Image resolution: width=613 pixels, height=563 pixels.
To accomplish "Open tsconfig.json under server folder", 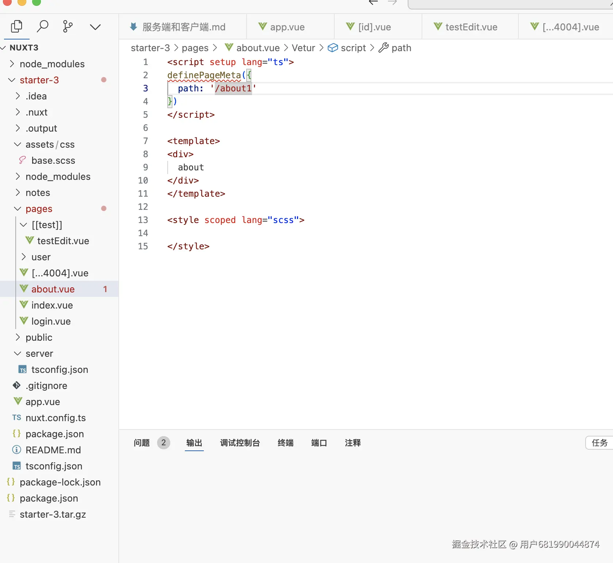I will pyautogui.click(x=60, y=370).
